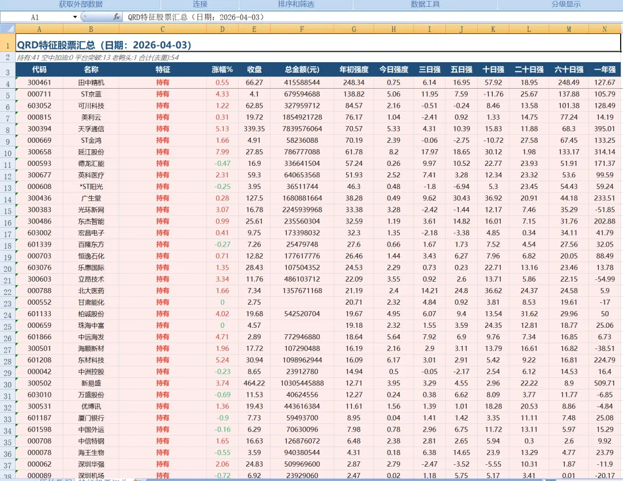Select column F header

tap(302, 29)
